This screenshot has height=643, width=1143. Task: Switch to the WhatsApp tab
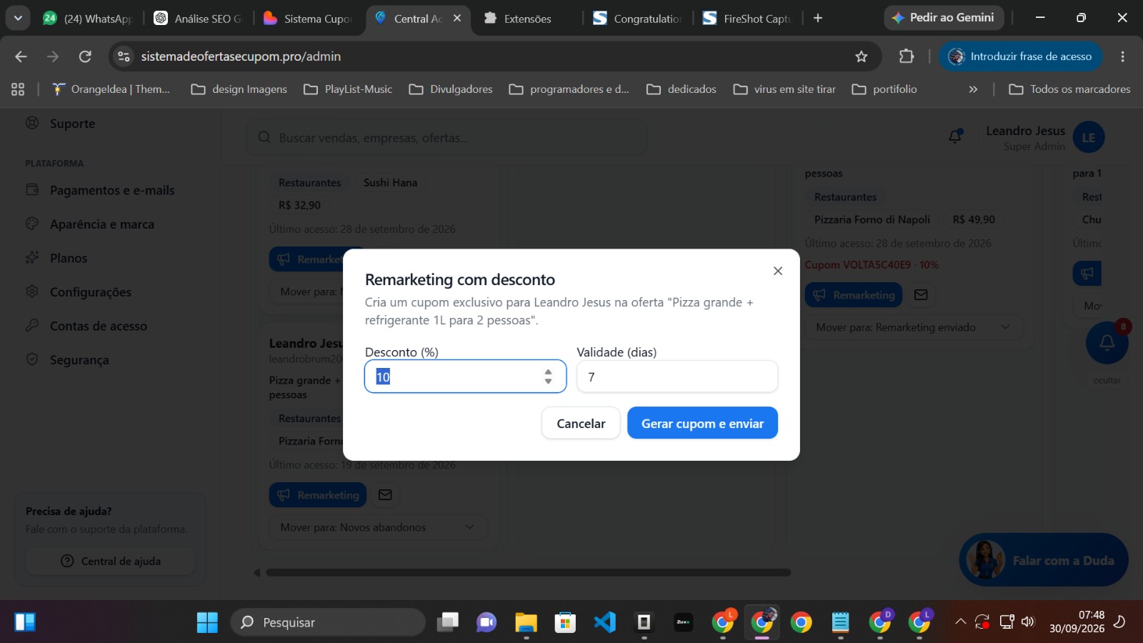(89, 19)
